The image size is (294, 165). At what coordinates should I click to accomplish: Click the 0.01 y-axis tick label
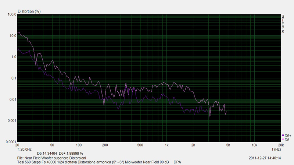click(x=13, y=99)
